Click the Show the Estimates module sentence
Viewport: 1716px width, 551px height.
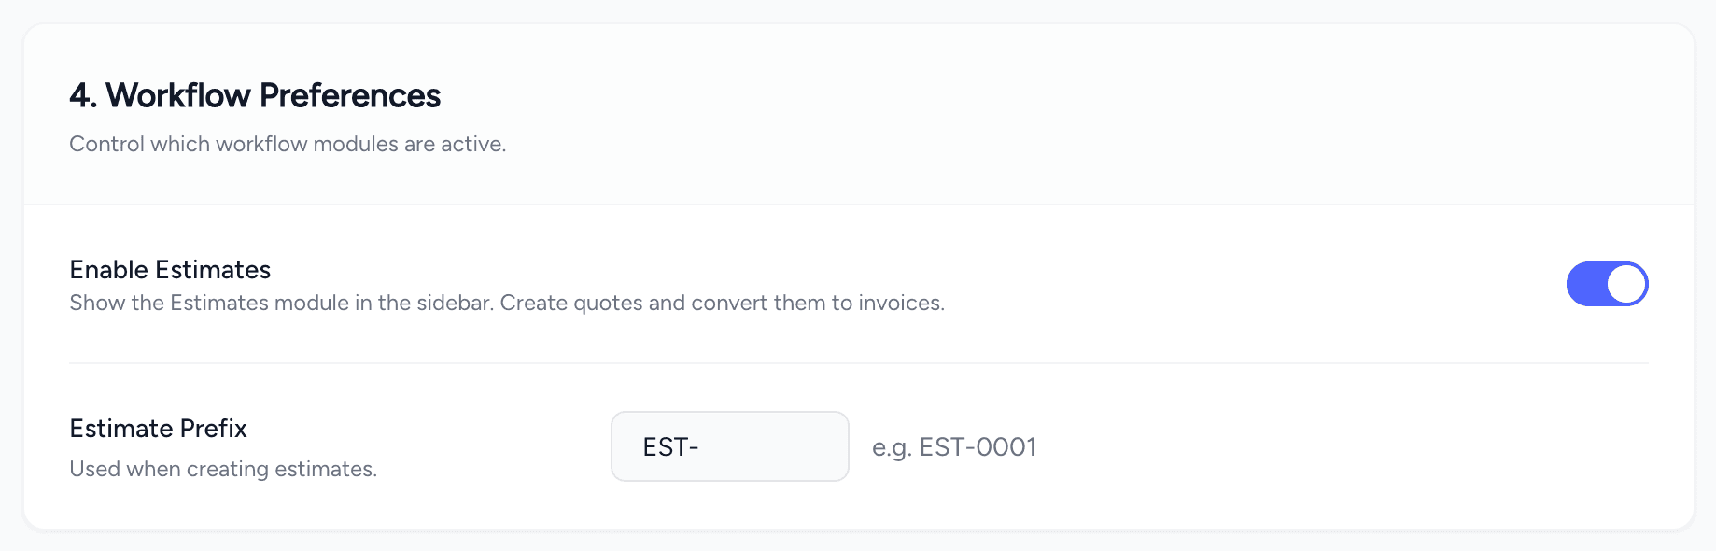(282, 303)
